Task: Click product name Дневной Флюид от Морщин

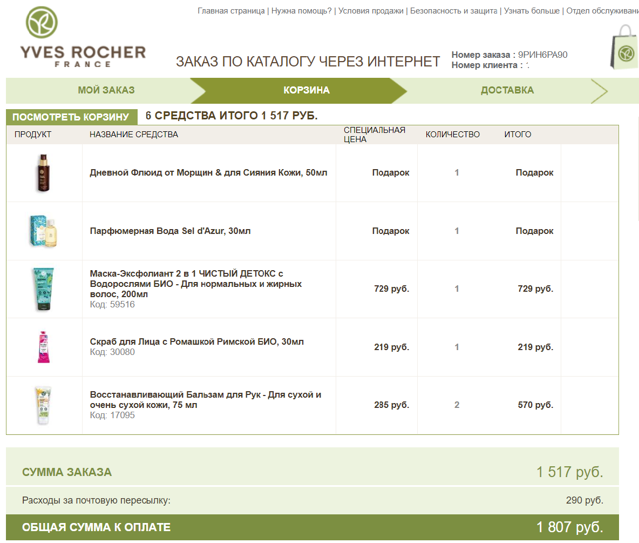Action: [x=208, y=172]
